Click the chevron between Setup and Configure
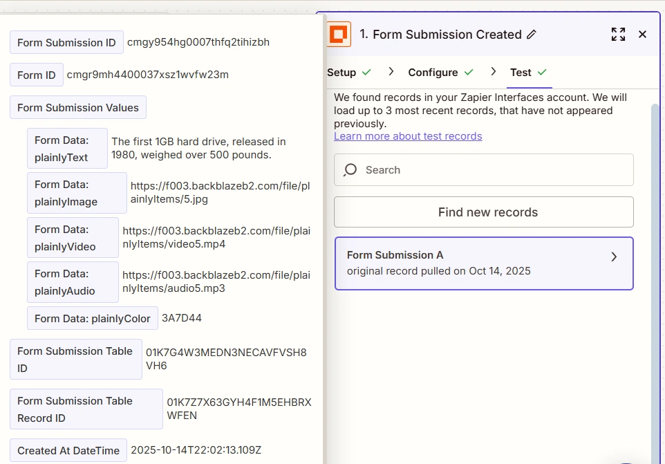The height and width of the screenshot is (464, 665). click(391, 72)
